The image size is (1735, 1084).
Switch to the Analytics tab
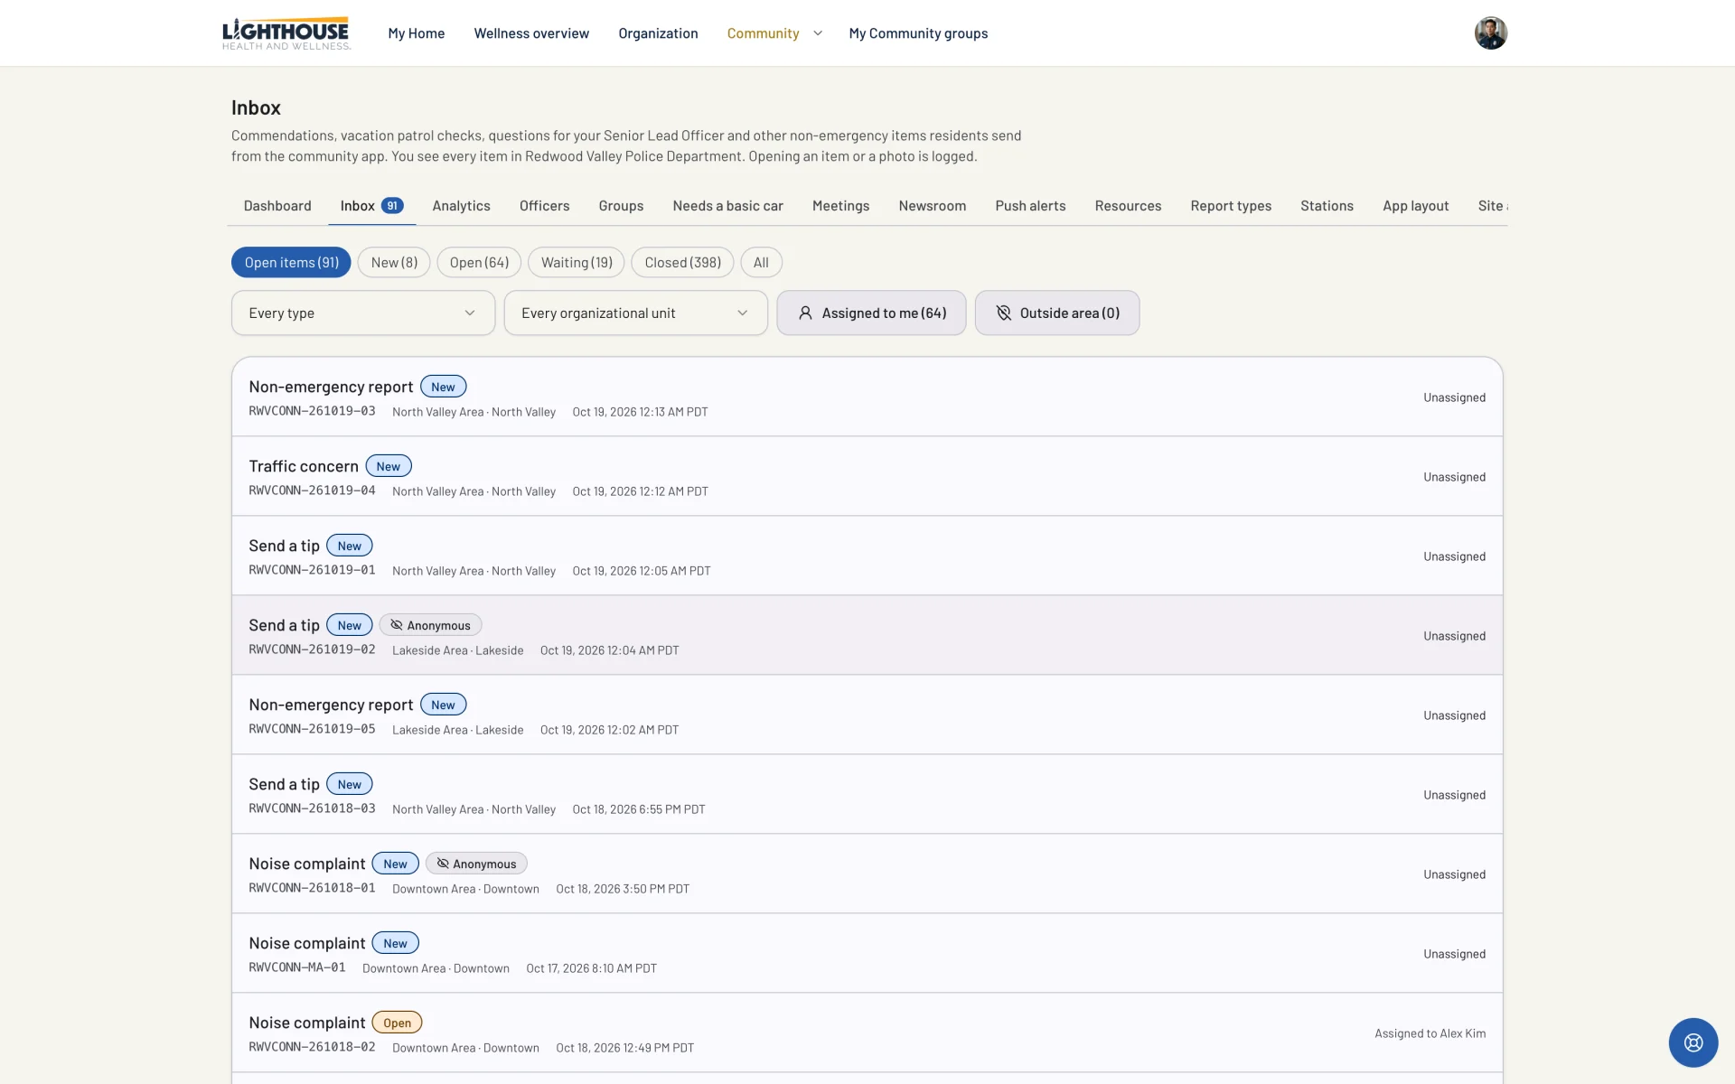461,206
